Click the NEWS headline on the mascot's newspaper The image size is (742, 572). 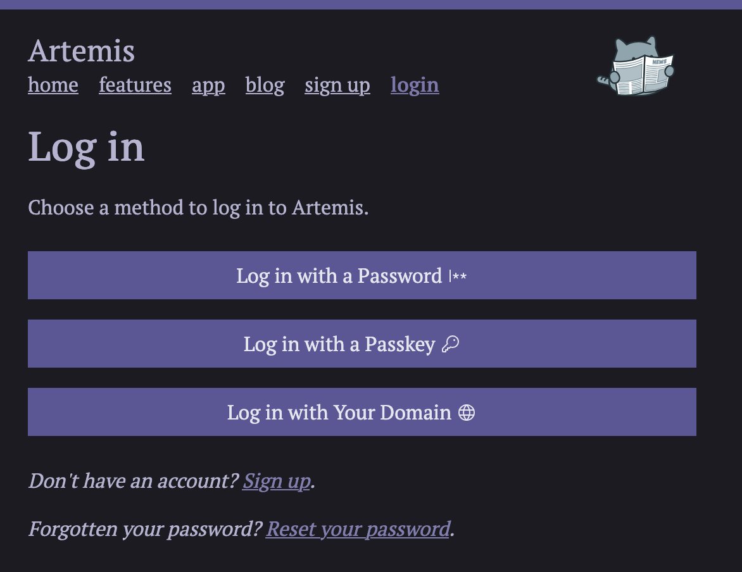coord(660,61)
